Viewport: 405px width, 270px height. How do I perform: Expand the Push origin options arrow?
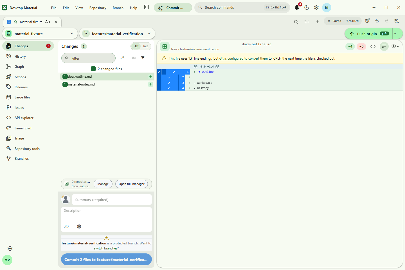(x=395, y=33)
